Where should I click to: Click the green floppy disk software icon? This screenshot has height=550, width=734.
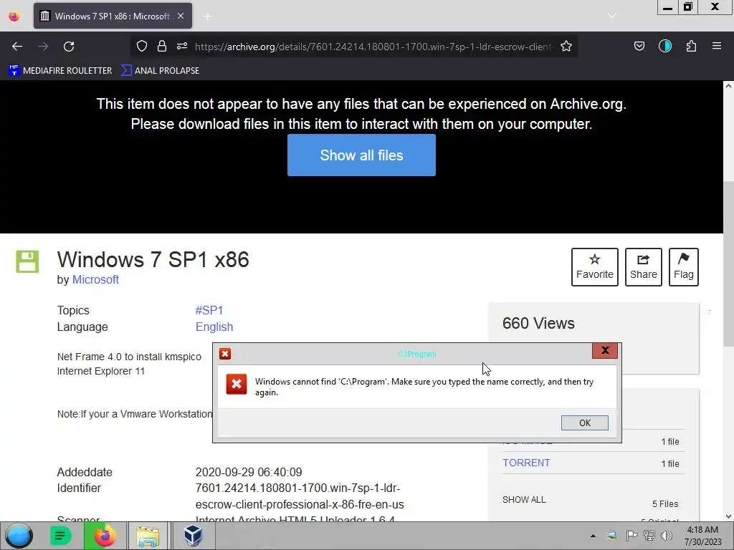click(x=27, y=261)
